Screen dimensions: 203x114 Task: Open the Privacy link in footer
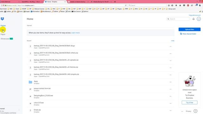click(188, 111)
